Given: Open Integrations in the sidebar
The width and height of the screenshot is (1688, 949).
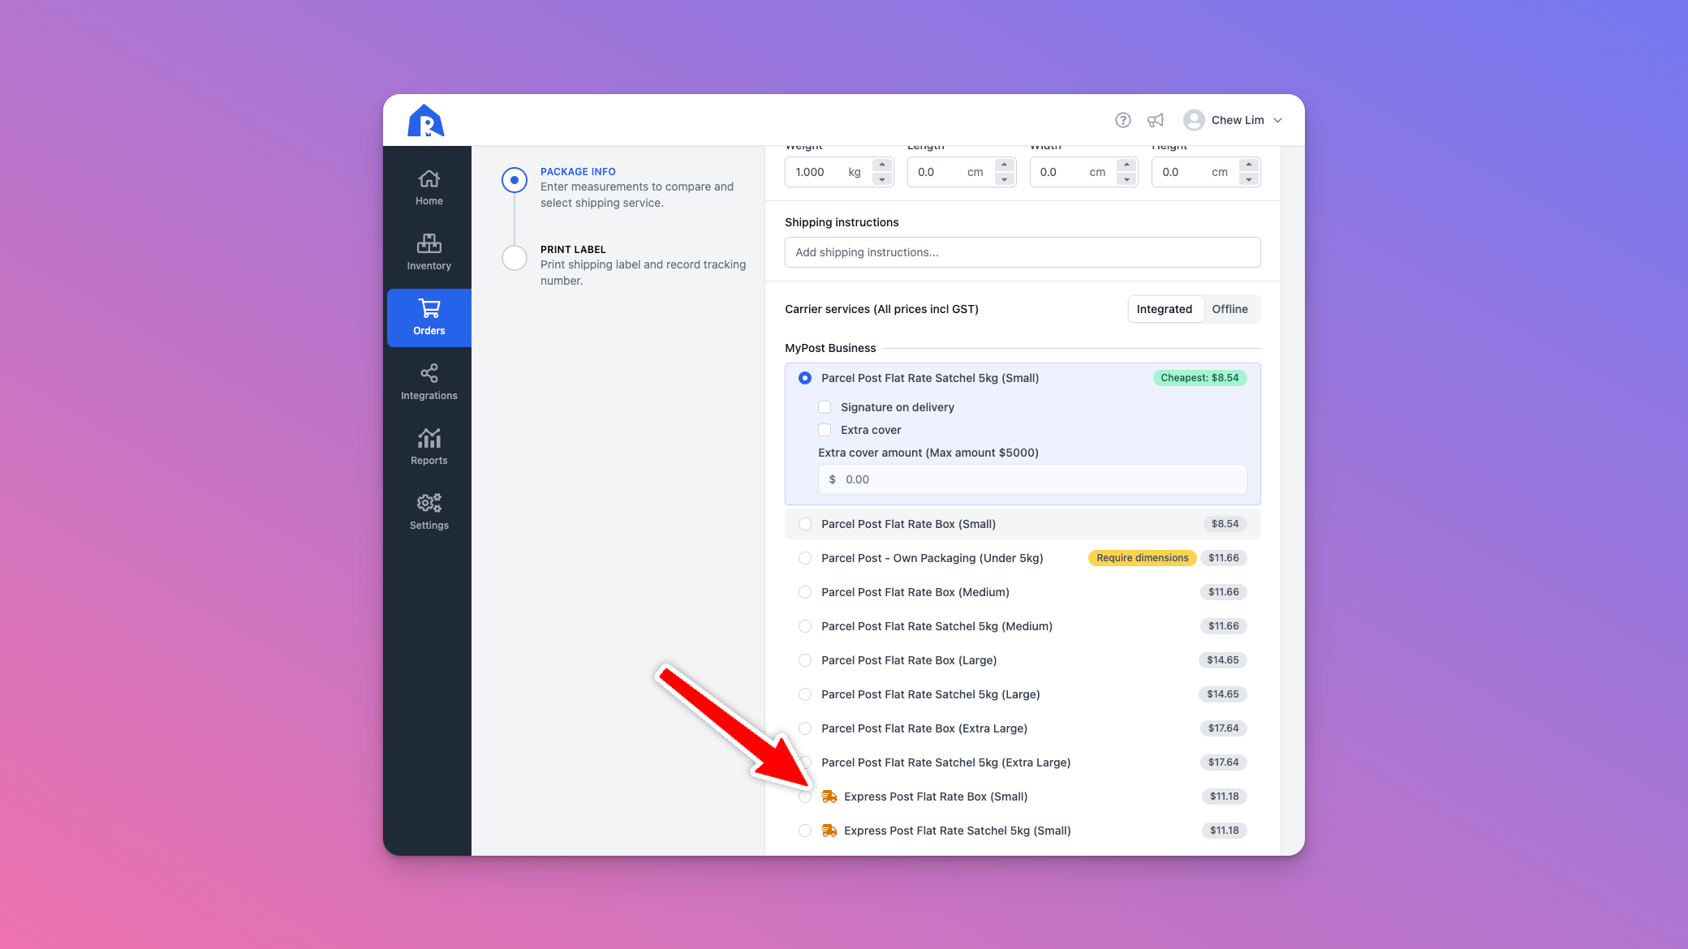Looking at the screenshot, I should [x=429, y=382].
